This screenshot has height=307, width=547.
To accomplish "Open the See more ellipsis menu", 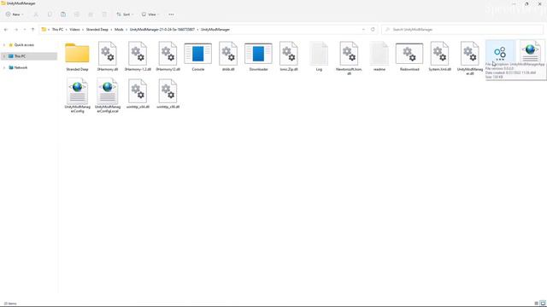I will coord(171,14).
